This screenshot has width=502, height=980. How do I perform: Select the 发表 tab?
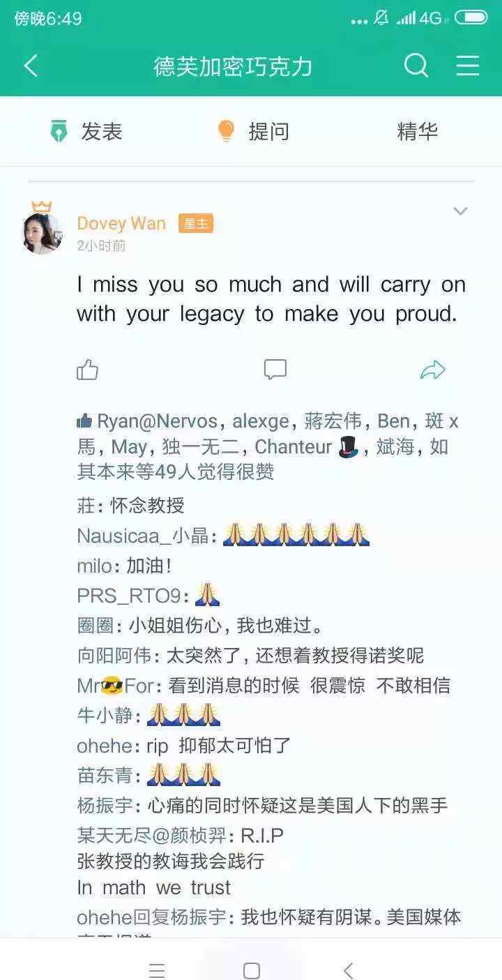86,131
